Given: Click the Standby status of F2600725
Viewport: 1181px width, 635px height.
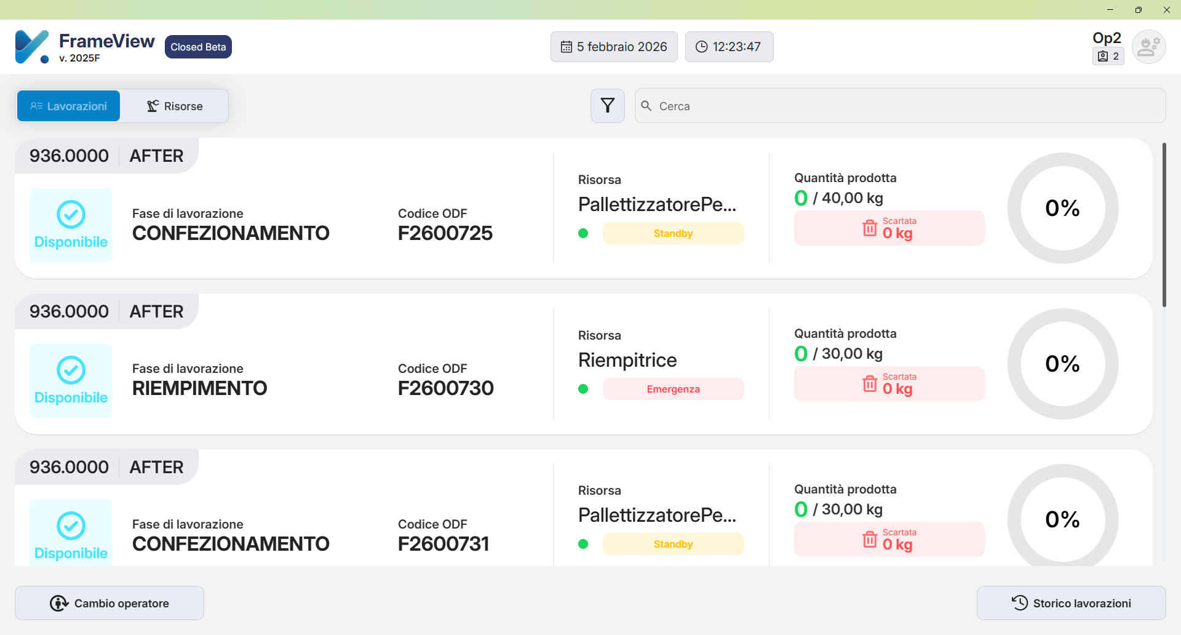Looking at the screenshot, I should (674, 233).
